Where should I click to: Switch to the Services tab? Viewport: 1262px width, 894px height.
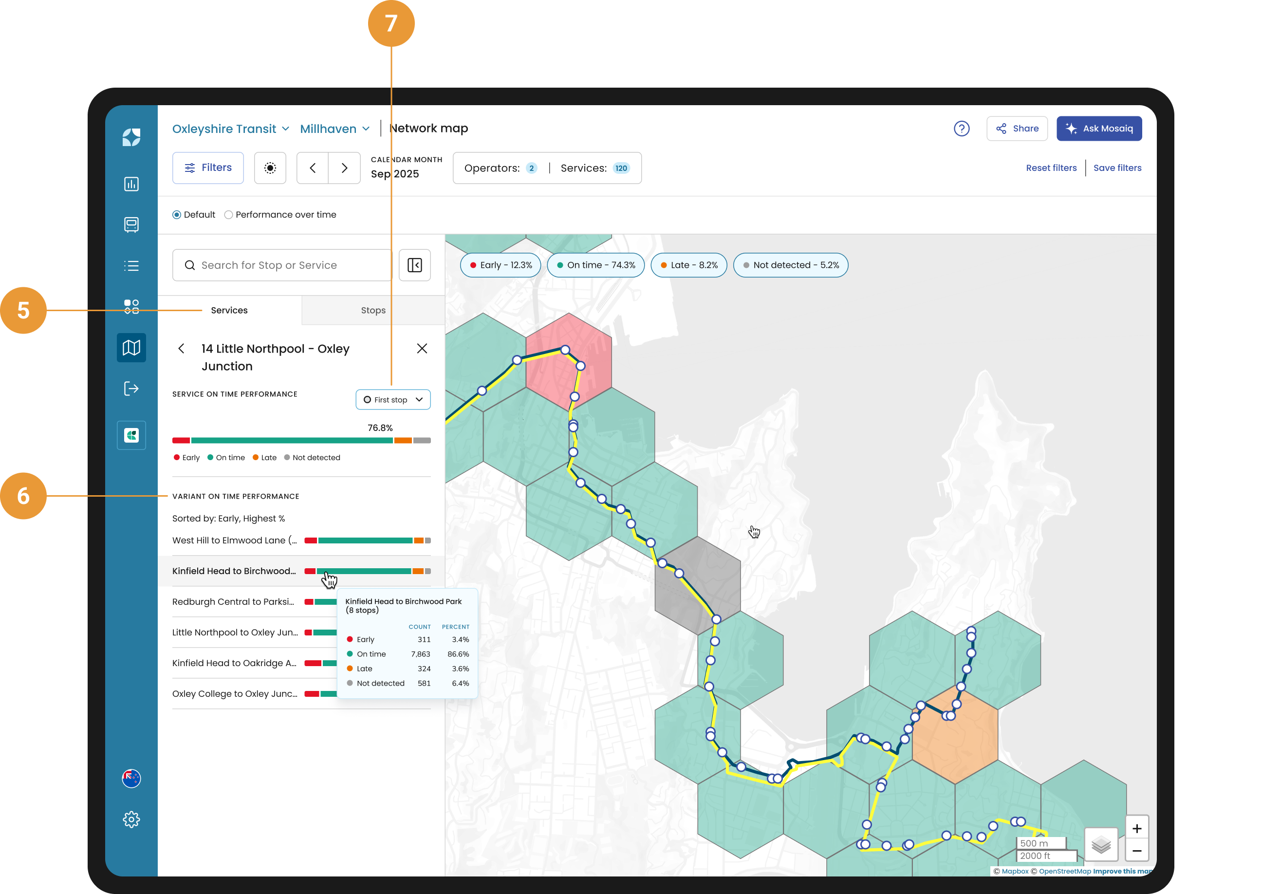pos(229,311)
